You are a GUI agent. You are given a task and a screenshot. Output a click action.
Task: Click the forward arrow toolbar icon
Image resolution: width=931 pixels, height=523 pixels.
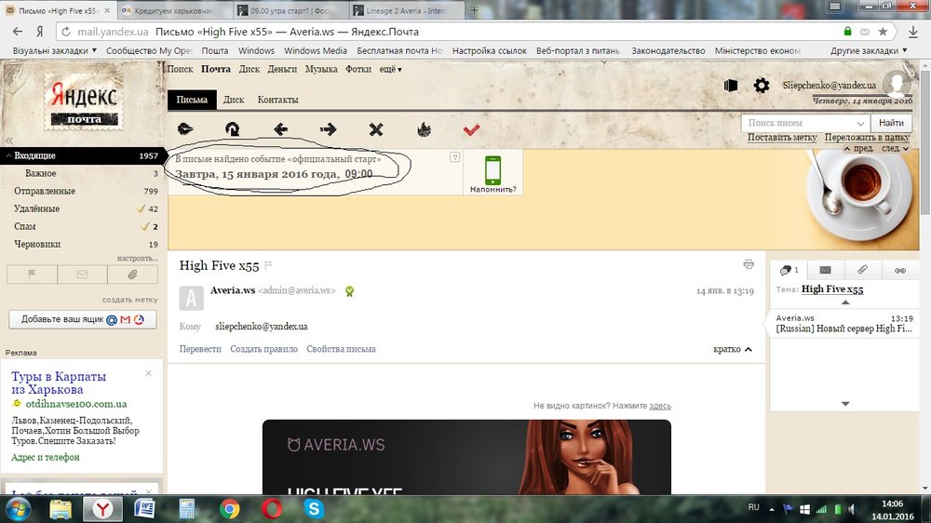(x=328, y=129)
